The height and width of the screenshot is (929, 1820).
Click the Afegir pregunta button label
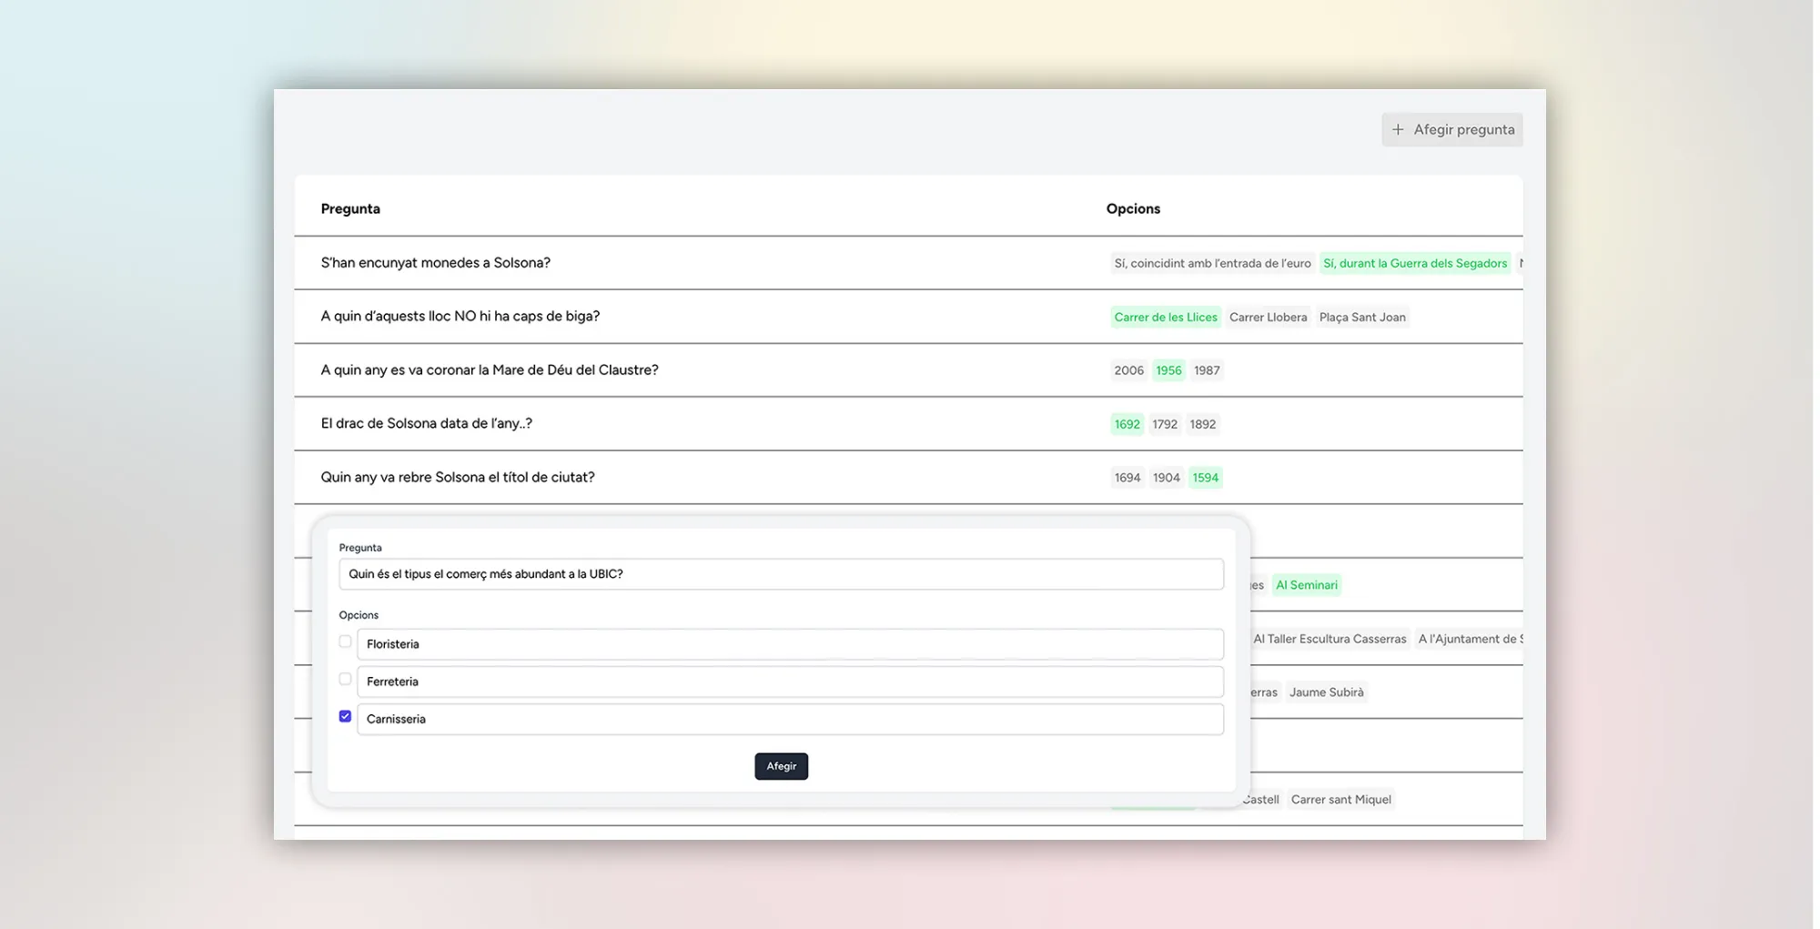coord(1464,130)
